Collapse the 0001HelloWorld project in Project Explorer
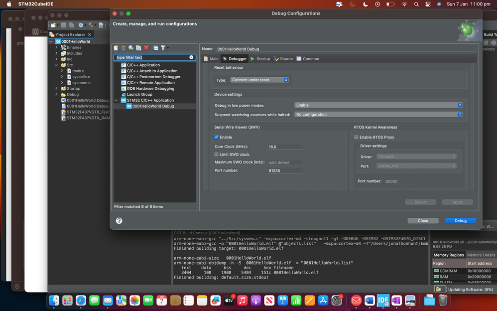Screen dimensions: 497x311 51,41
